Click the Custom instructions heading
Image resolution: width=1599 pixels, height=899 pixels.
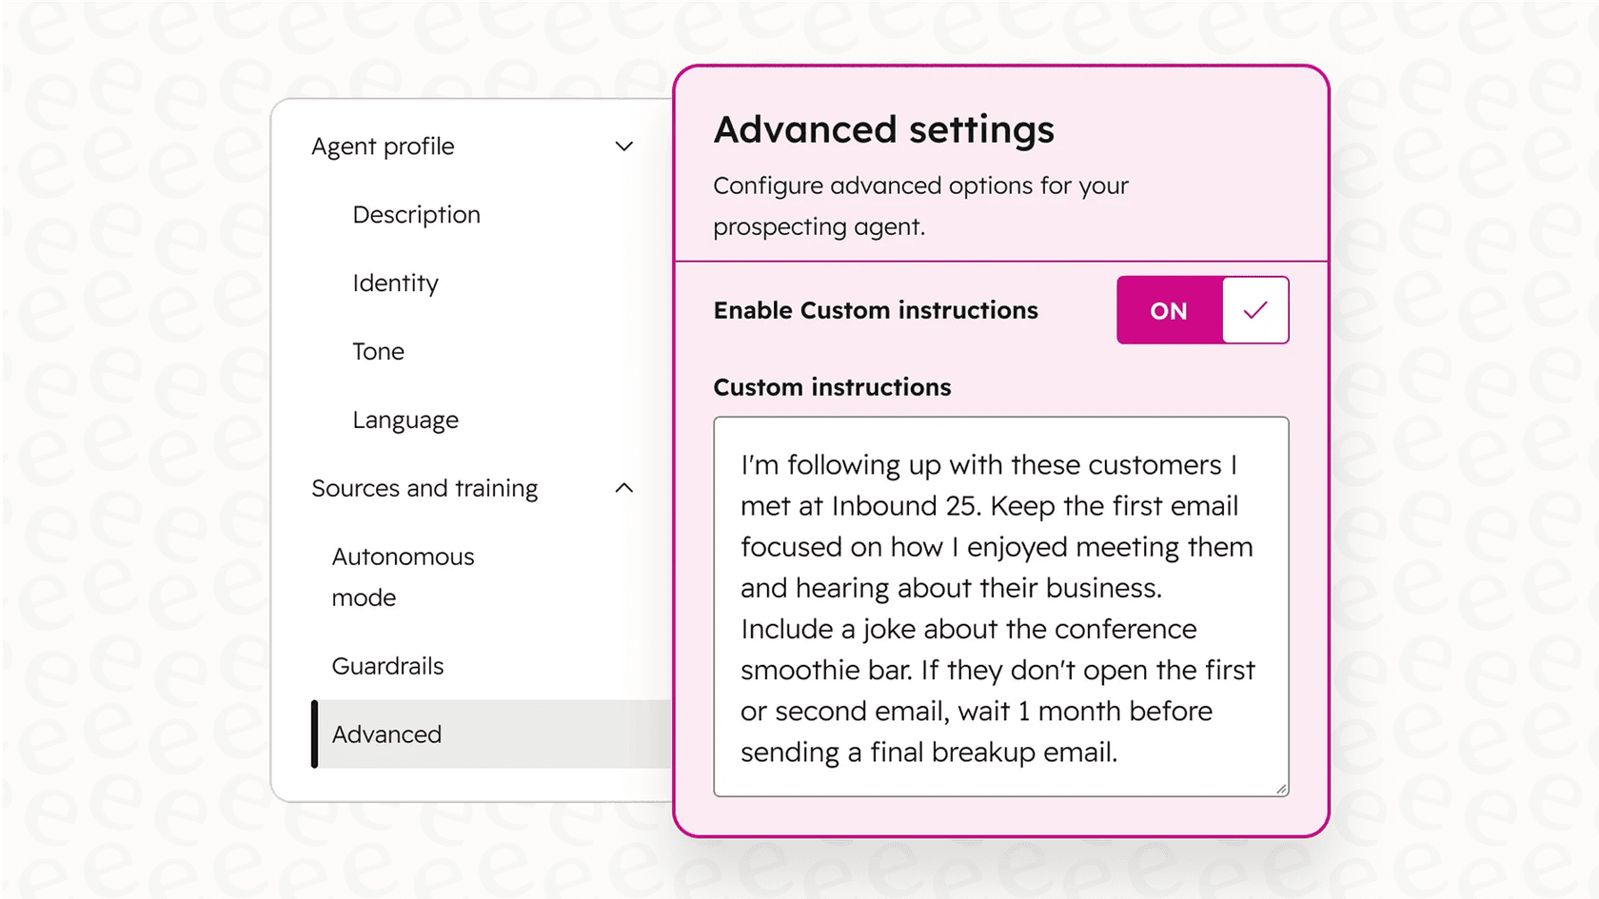pos(832,387)
